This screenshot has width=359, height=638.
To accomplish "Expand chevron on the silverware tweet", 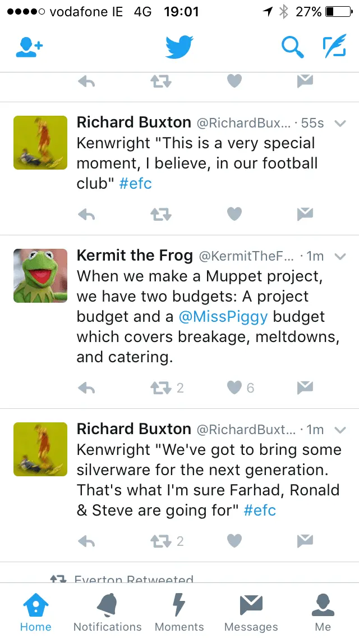I will pos(339,430).
